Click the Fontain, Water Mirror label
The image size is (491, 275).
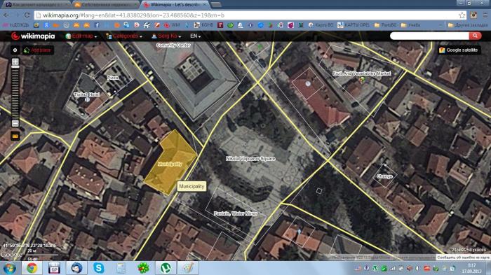[x=236, y=213]
